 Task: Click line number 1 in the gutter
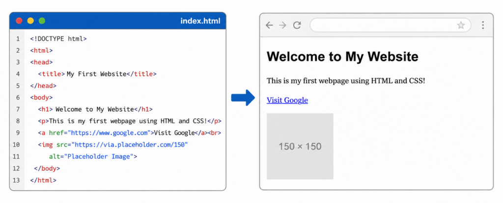tap(18, 39)
